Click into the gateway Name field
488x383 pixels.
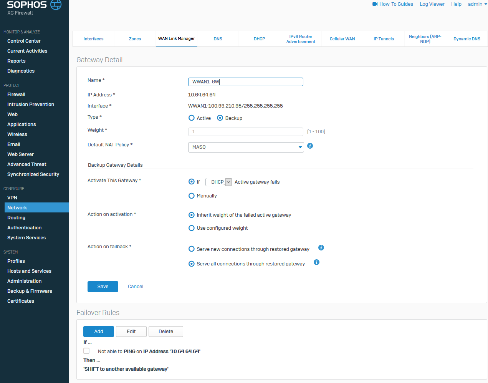pyautogui.click(x=246, y=82)
